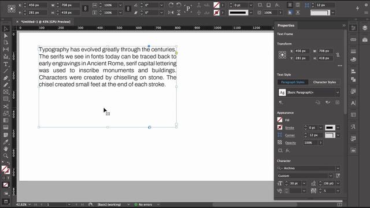Select the Untitled-1 document tab

point(46,22)
